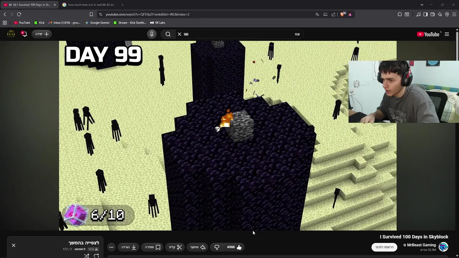
Task: Click the membership subscribe button
Action: pyautogui.click(x=384, y=247)
